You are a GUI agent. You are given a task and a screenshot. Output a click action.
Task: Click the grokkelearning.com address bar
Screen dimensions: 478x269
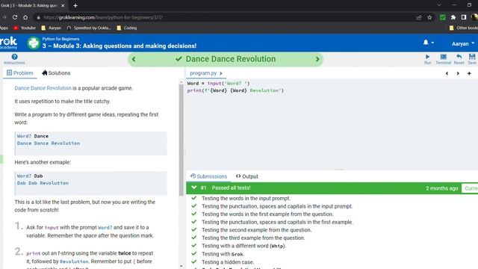[226, 17]
